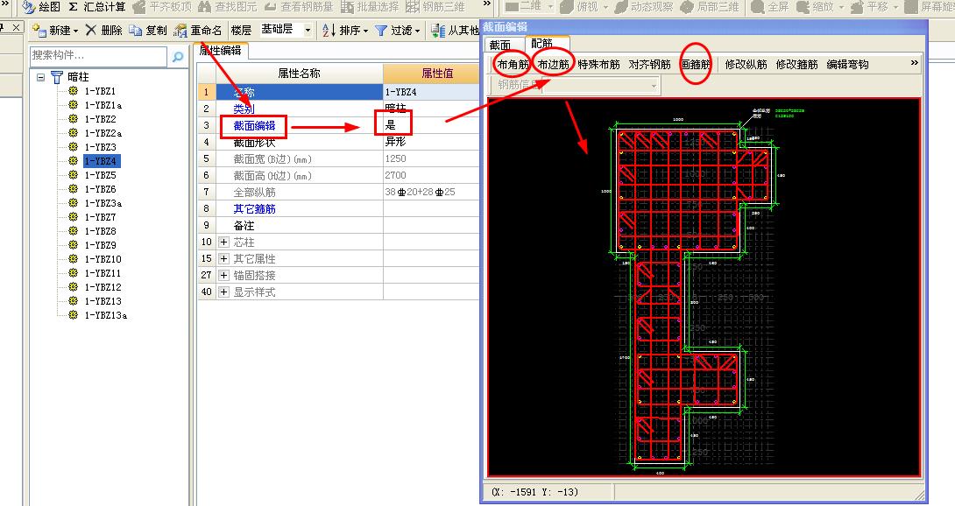This screenshot has height=506, width=955.
Task: Open the 排序 dropdown arrow
Action: click(365, 31)
